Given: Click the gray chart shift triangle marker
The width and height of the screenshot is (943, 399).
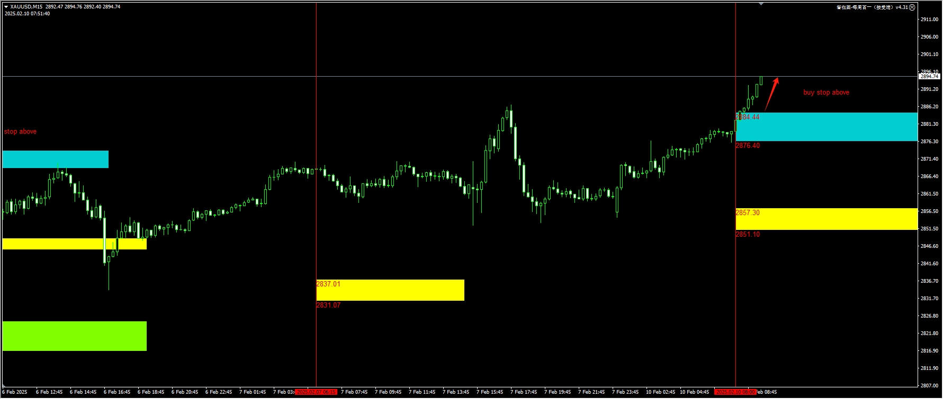Looking at the screenshot, I should tap(761, 4).
